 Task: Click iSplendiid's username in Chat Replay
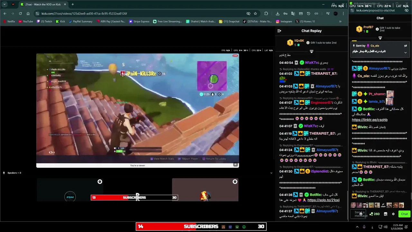click(x=319, y=171)
